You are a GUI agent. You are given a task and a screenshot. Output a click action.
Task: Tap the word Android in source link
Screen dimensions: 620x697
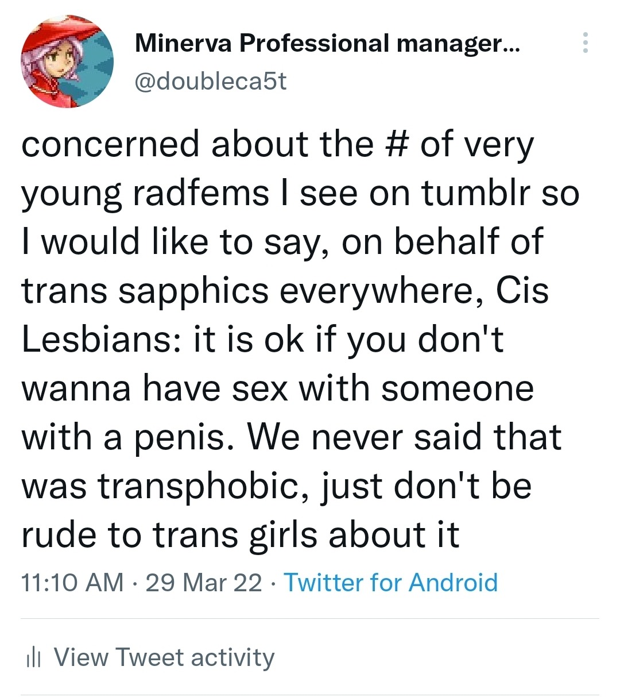(x=453, y=582)
